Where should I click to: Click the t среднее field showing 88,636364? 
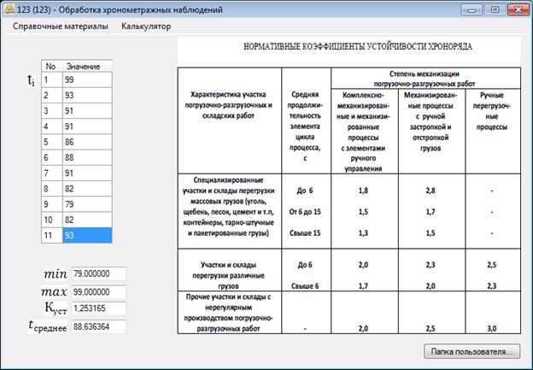[98, 326]
